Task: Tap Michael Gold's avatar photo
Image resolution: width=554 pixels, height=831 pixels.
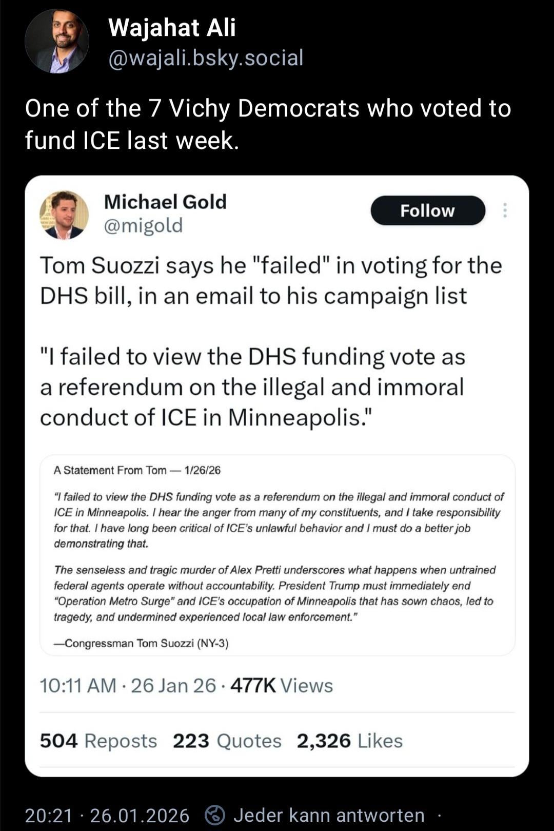Action: (64, 215)
